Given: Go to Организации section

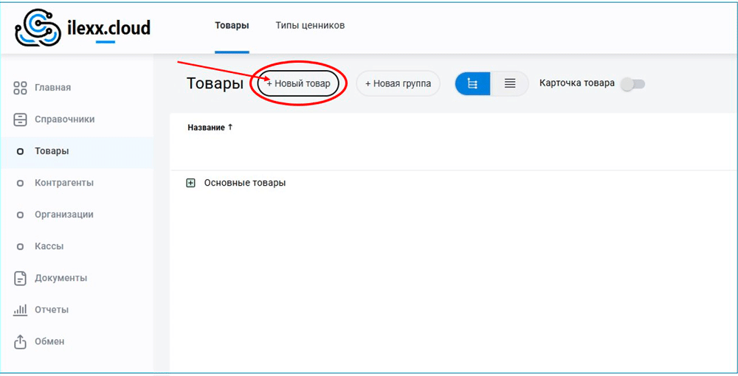Looking at the screenshot, I should pyautogui.click(x=63, y=215).
